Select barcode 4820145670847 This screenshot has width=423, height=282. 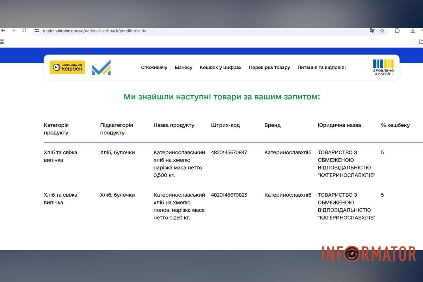coord(229,153)
